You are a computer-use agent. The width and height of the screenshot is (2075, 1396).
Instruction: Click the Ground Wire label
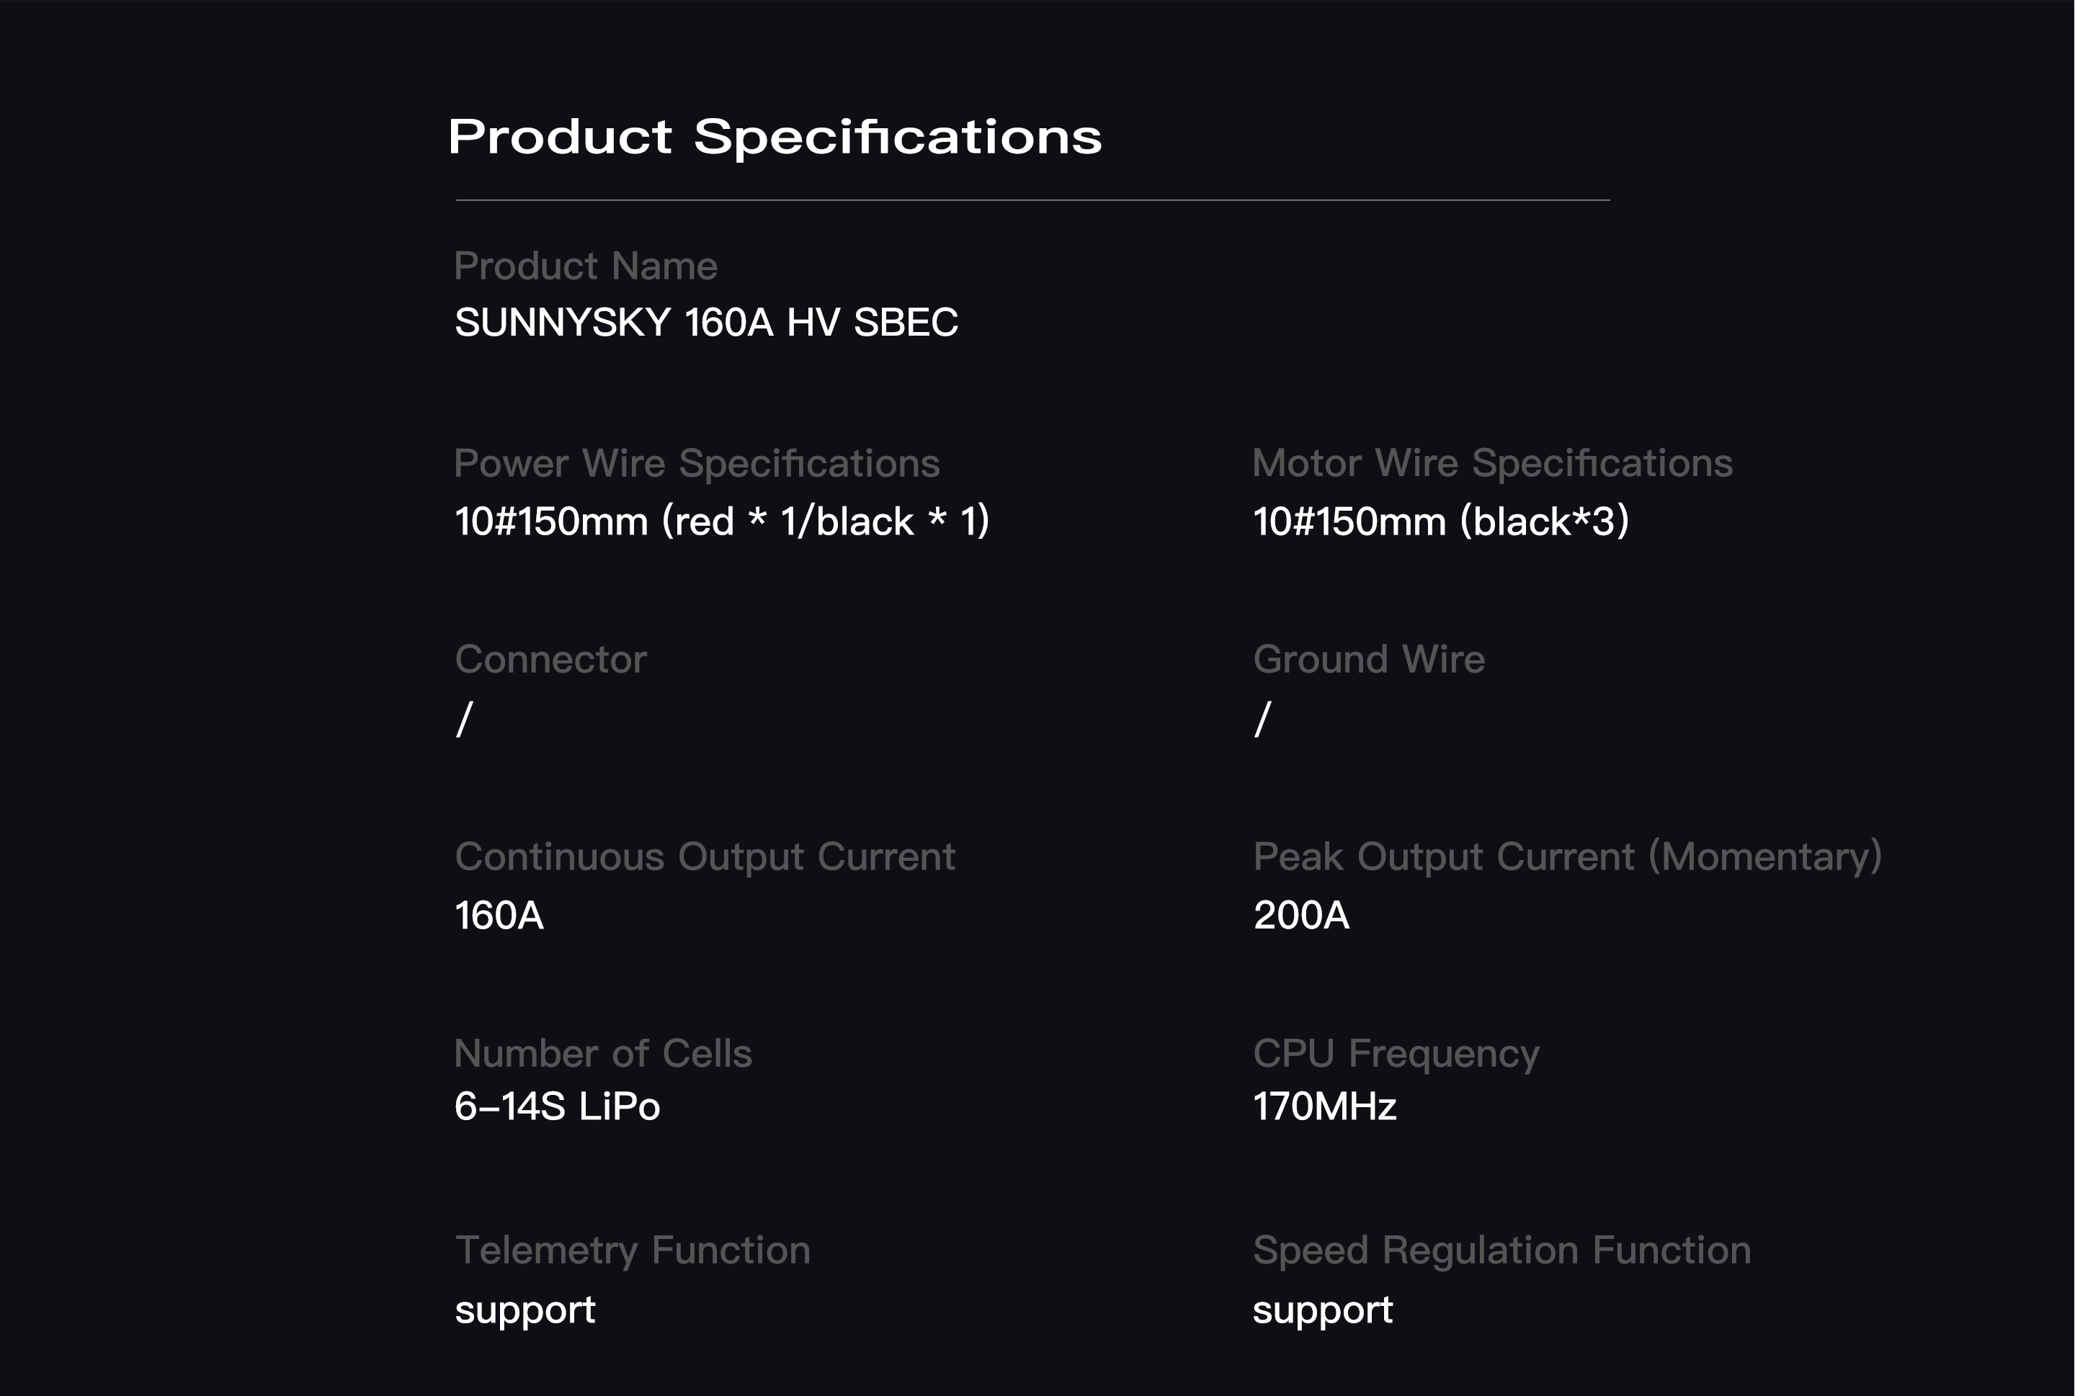click(x=1368, y=660)
